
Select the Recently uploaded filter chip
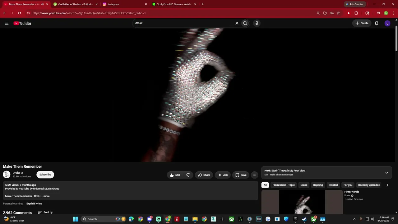[x=369, y=185]
